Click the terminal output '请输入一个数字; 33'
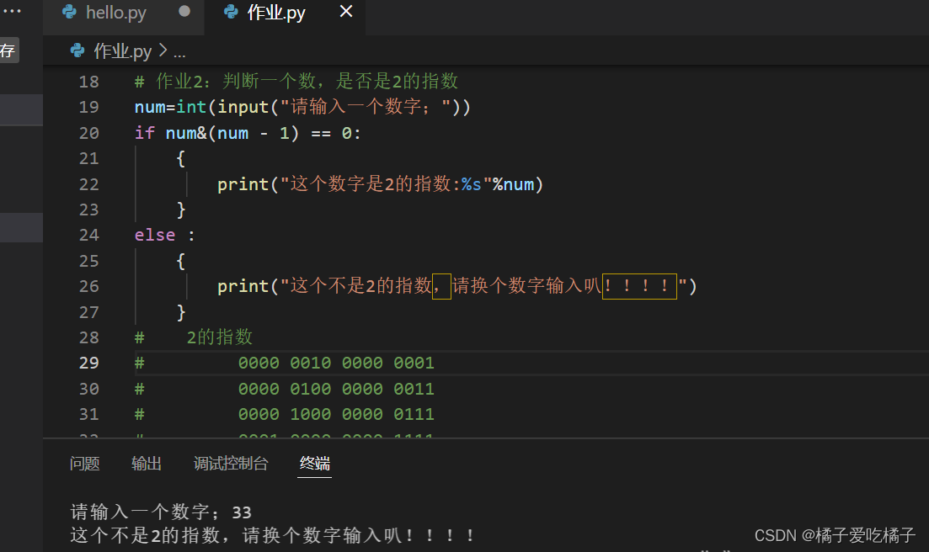This screenshot has height=552, width=929. (161, 512)
